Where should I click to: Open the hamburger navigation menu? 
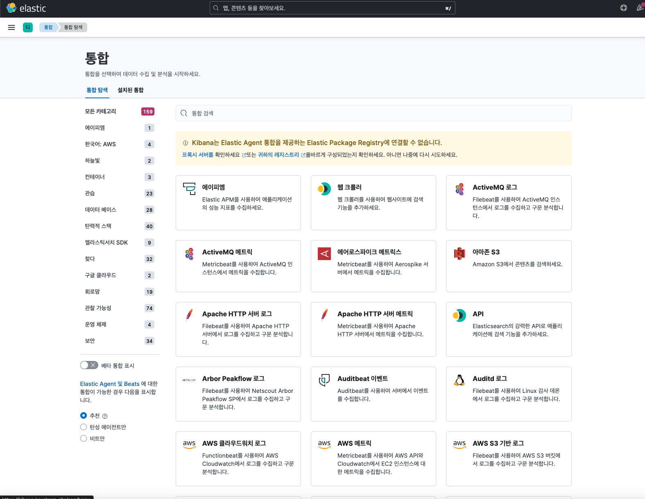coord(11,27)
